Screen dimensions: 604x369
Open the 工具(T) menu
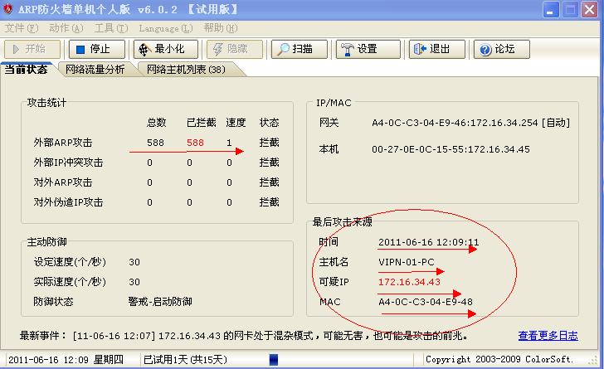(x=111, y=28)
